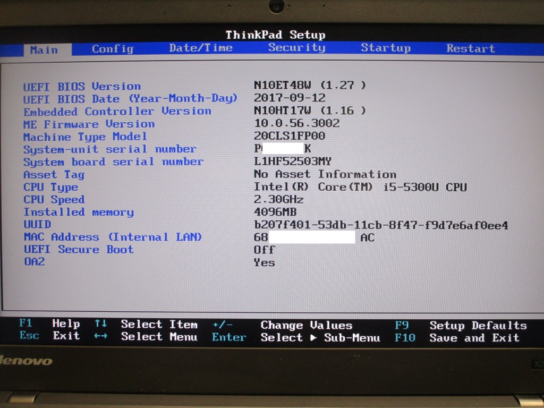Click the OA2 value Yes

point(265,262)
